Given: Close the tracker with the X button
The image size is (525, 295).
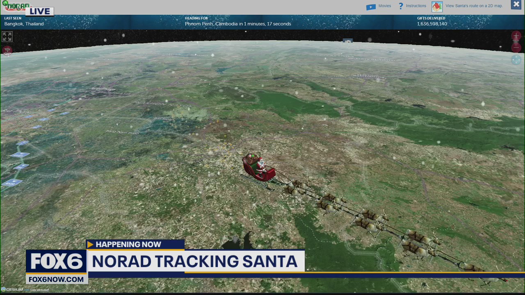Looking at the screenshot, I should click(516, 5).
